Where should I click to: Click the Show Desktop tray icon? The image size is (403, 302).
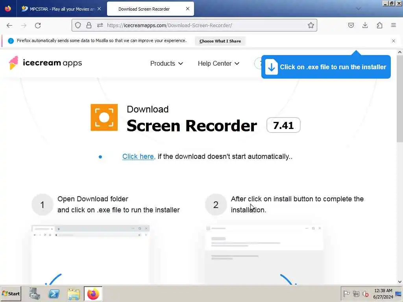(x=398, y=293)
